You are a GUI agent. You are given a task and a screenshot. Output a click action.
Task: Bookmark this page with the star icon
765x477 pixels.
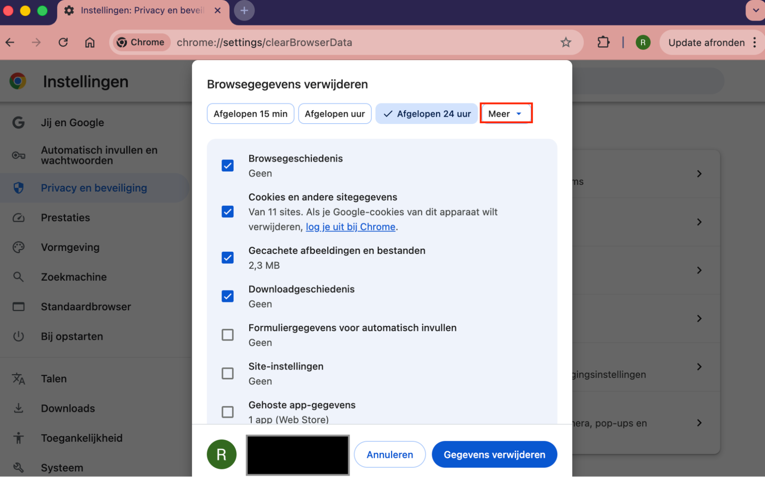click(x=566, y=42)
